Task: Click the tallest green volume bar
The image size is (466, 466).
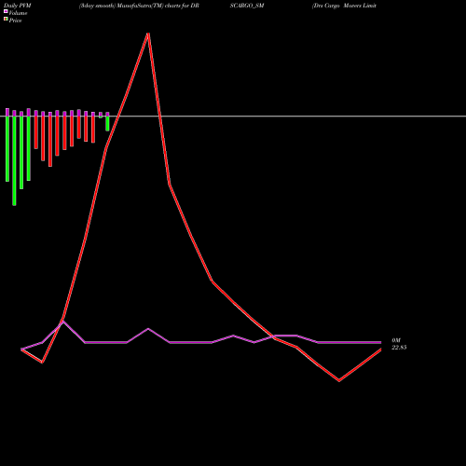Action: point(14,160)
